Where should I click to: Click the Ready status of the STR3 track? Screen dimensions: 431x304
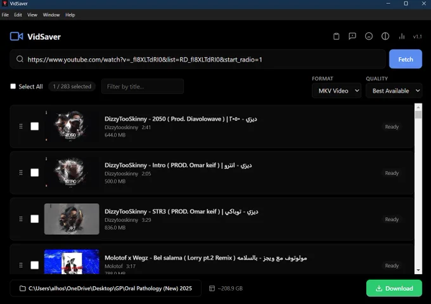click(392, 219)
